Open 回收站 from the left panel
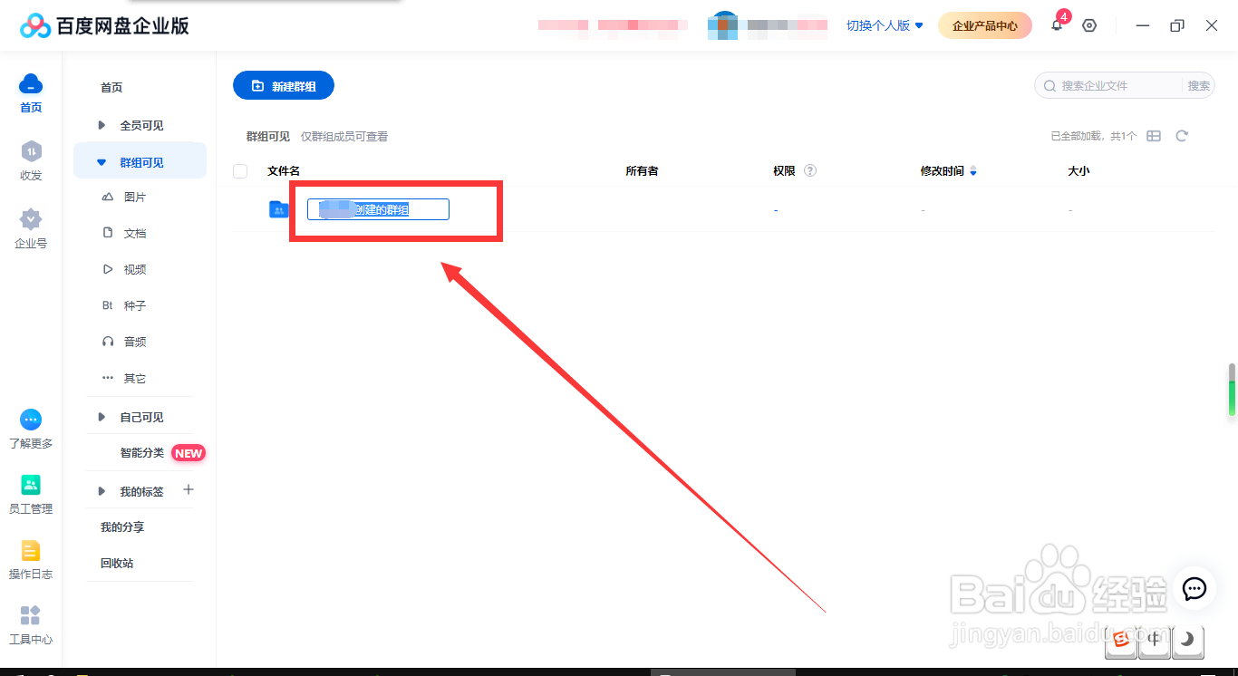The image size is (1238, 676). pos(118,563)
